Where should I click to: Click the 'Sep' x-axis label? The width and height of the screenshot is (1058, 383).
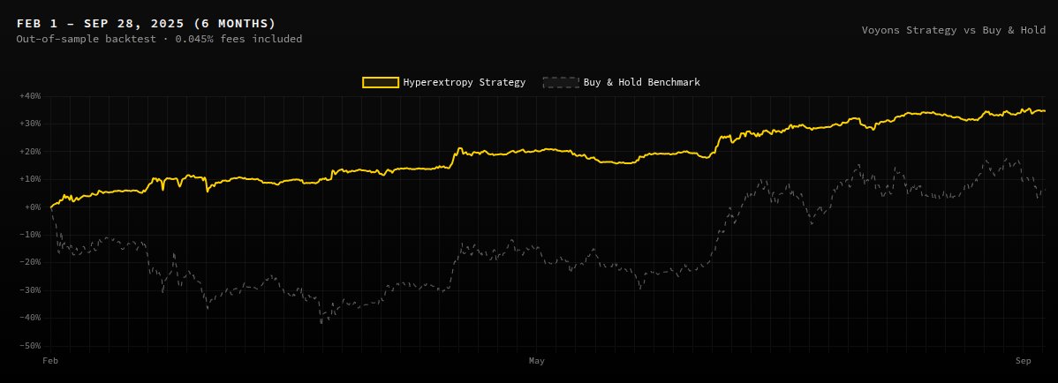click(1024, 361)
